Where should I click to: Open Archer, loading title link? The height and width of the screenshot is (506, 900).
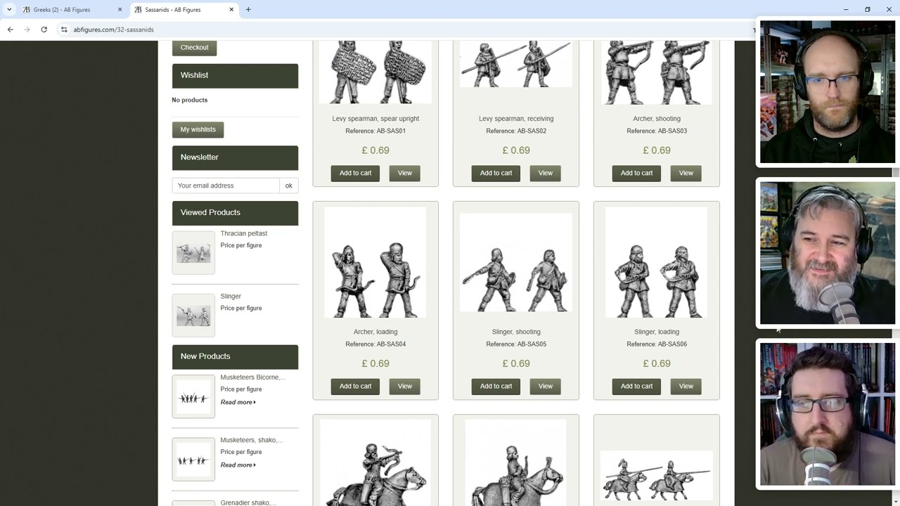pyautogui.click(x=375, y=332)
